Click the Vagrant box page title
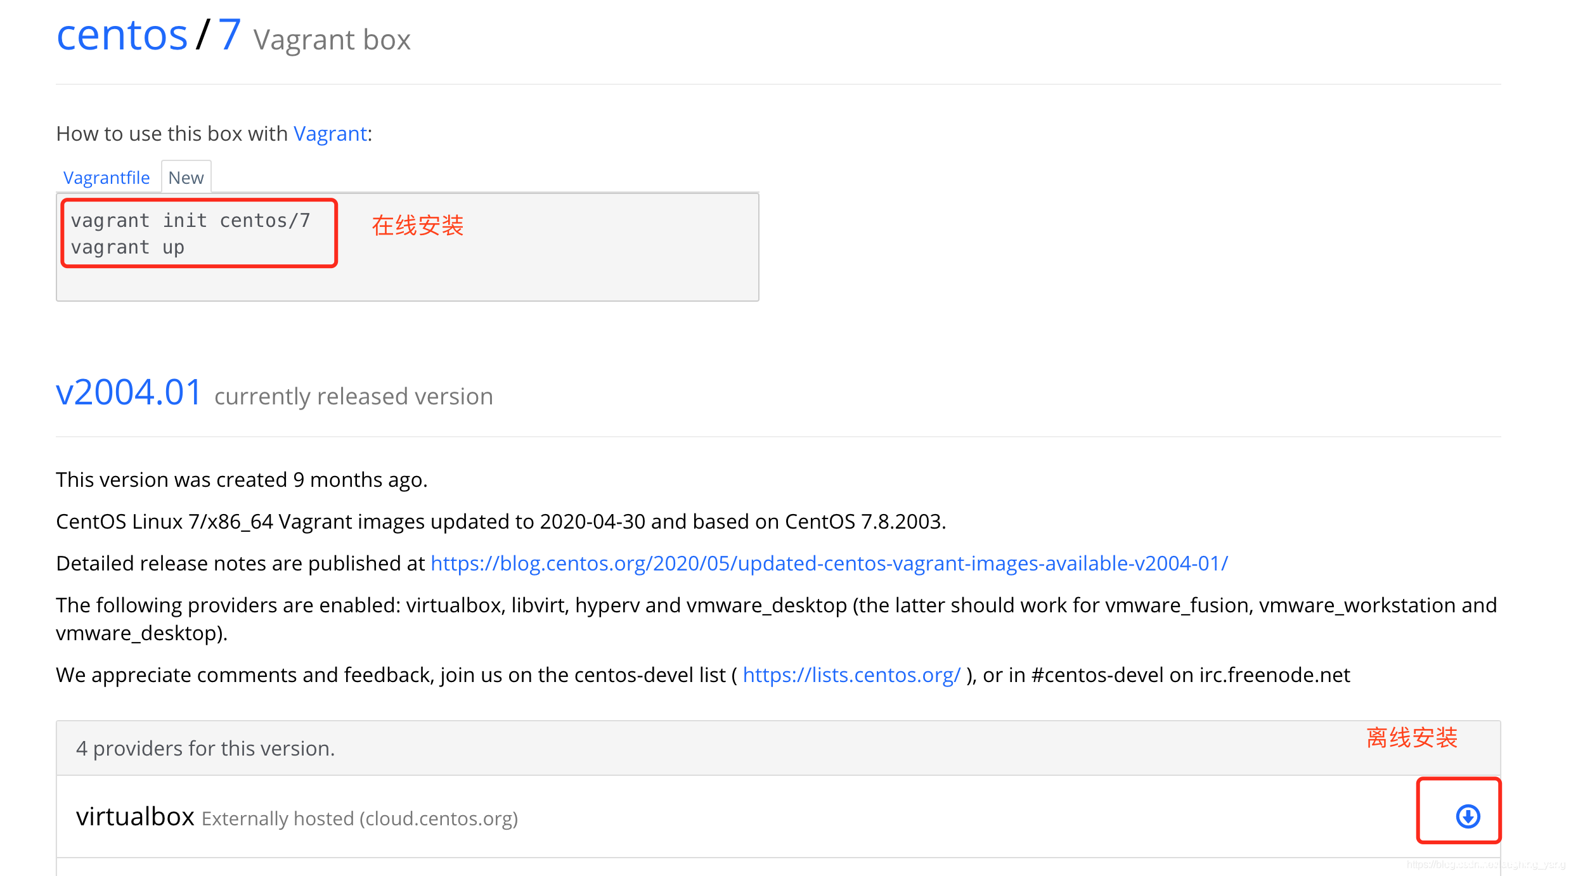This screenshot has height=876, width=1571. click(x=332, y=39)
